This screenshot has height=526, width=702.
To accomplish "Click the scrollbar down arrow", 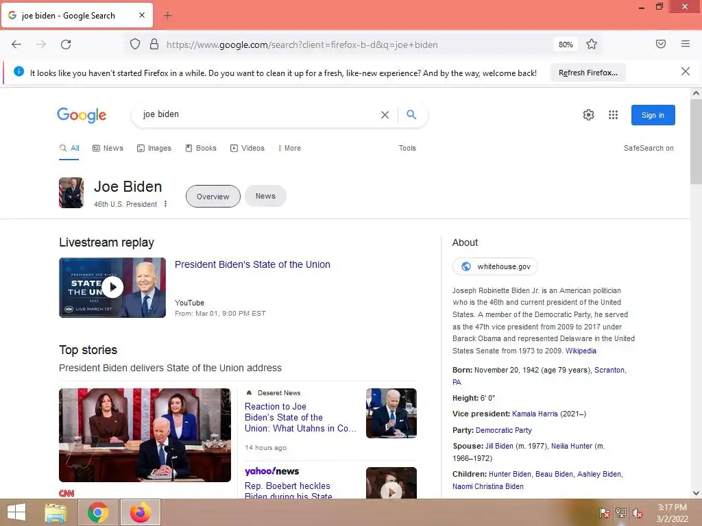I will click(x=696, y=493).
